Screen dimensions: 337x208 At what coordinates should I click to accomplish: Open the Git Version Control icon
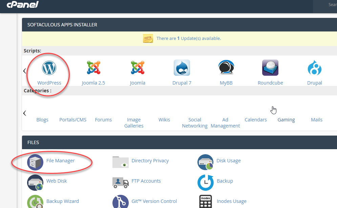pyautogui.click(x=121, y=202)
